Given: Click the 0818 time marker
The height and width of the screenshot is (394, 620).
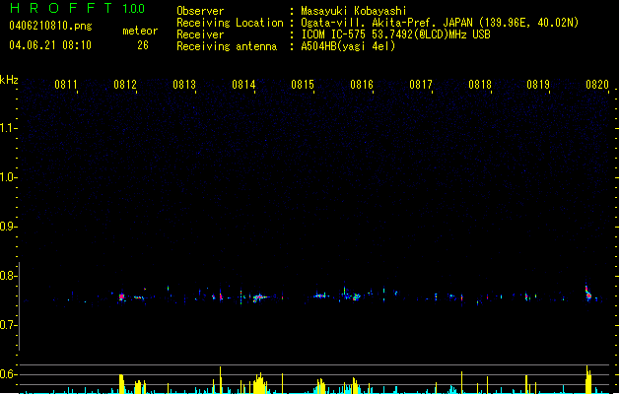Looking at the screenshot, I should coord(480,85).
